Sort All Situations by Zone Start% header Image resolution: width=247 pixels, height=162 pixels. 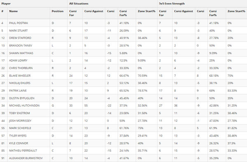pyautogui.click(x=147, y=11)
